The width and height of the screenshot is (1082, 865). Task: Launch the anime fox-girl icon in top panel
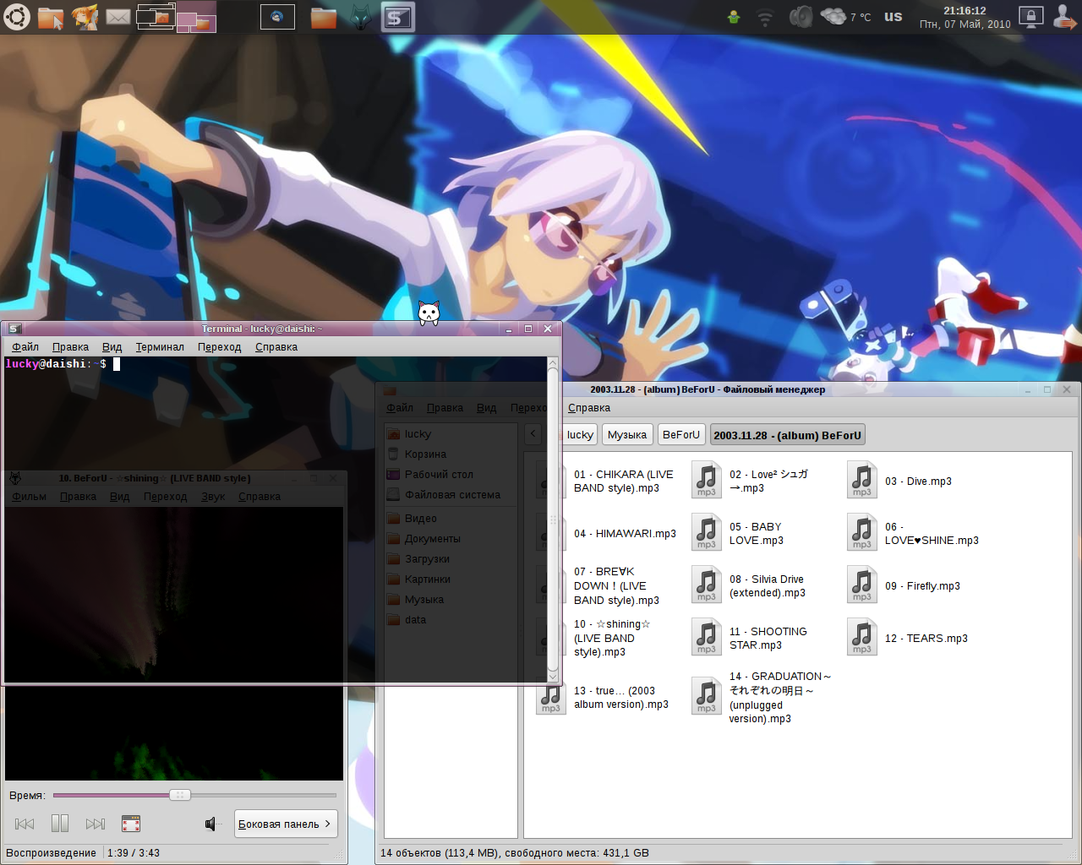point(85,17)
